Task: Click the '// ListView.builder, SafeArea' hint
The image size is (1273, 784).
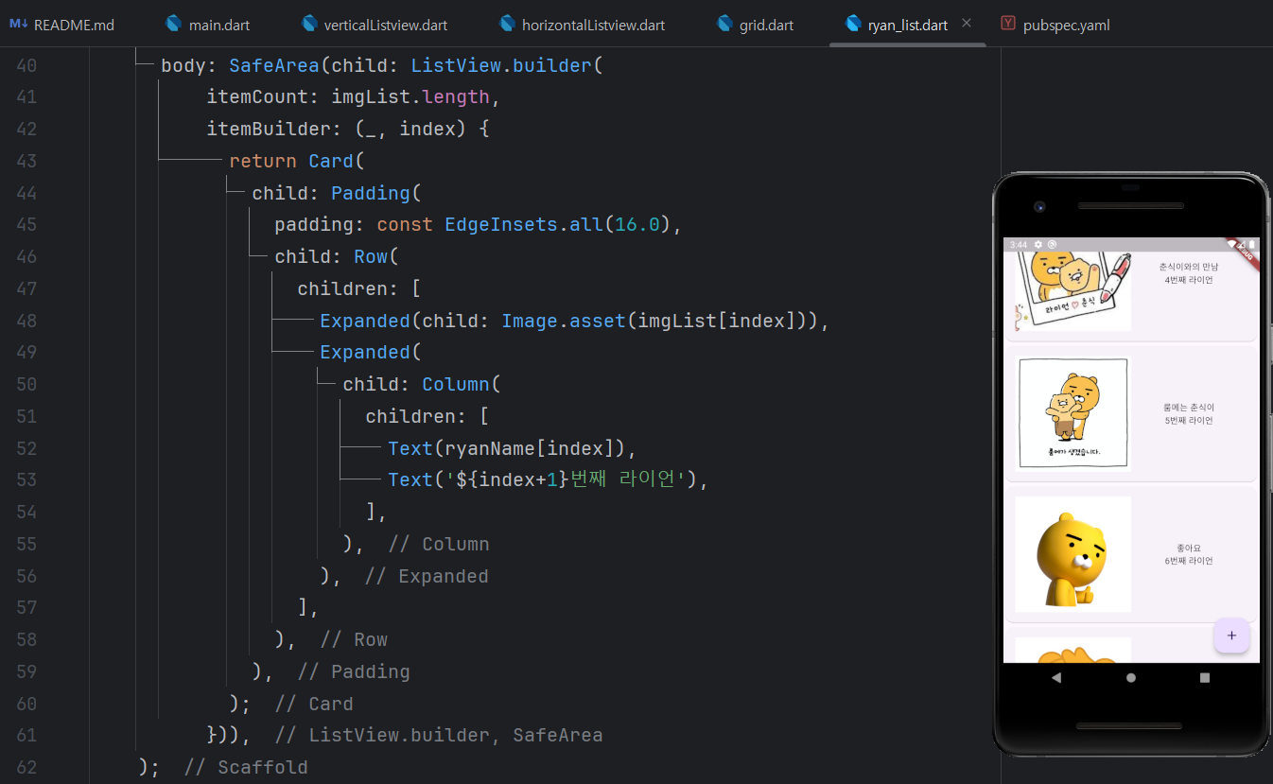Action: (439, 735)
